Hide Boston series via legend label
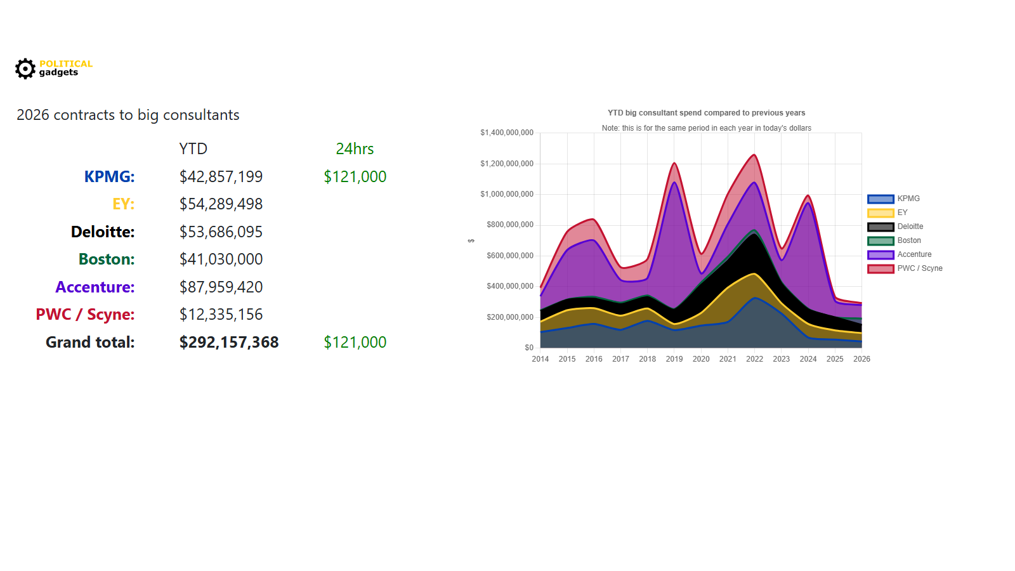1015x571 pixels. pos(909,240)
